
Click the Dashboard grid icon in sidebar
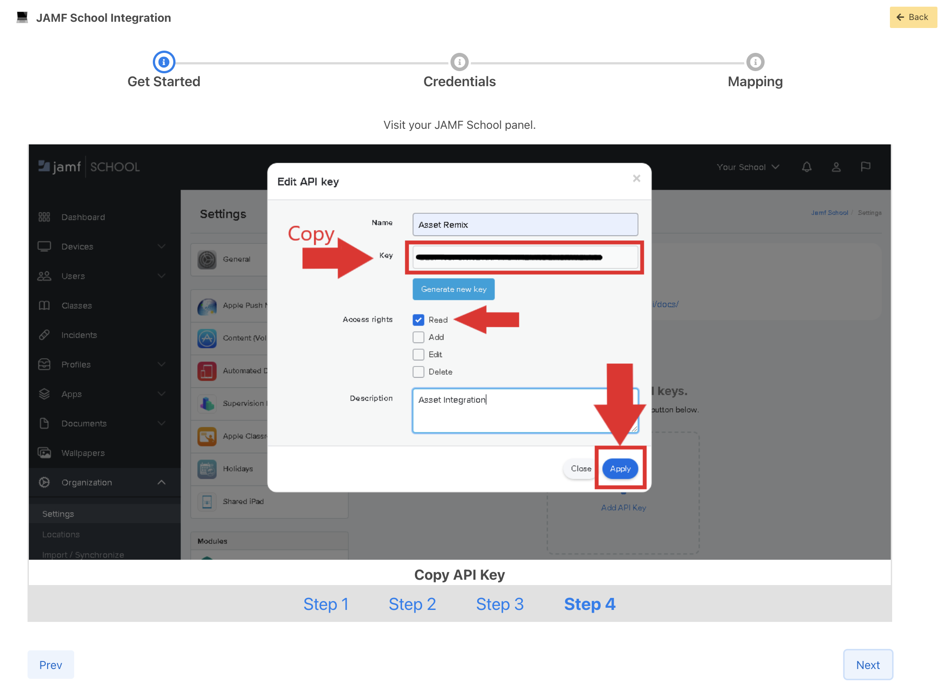pos(44,217)
